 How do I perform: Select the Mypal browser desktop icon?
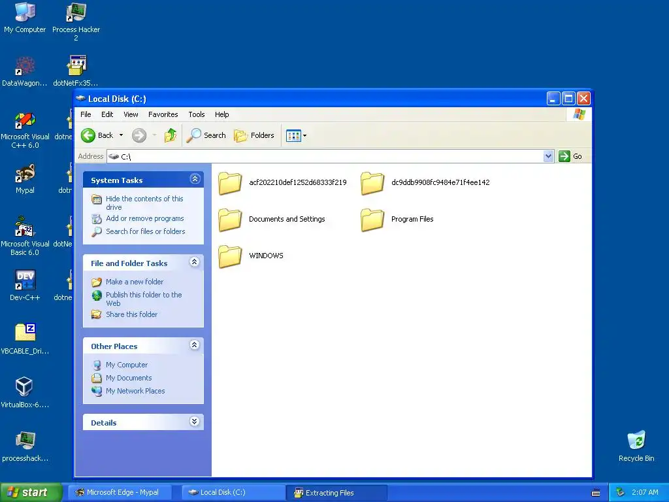pyautogui.click(x=25, y=173)
